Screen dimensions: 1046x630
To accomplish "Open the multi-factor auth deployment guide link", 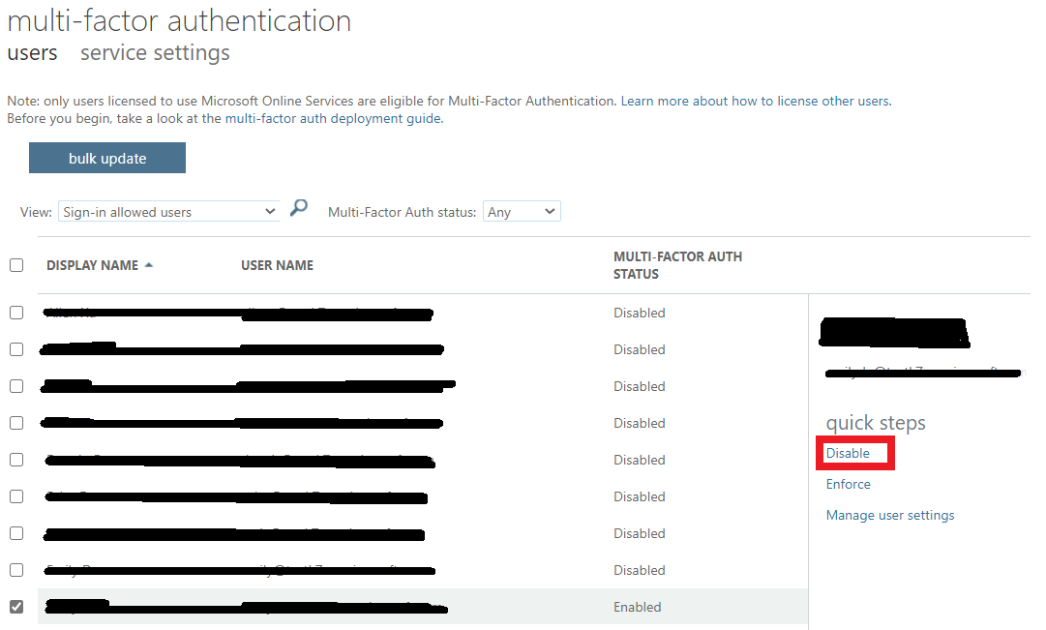I will [x=333, y=118].
